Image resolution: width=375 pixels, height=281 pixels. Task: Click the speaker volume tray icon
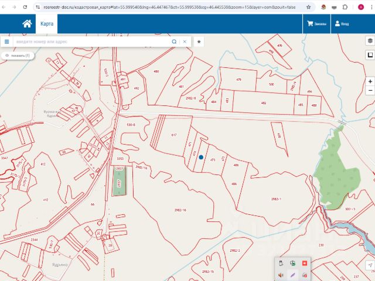[281, 275]
